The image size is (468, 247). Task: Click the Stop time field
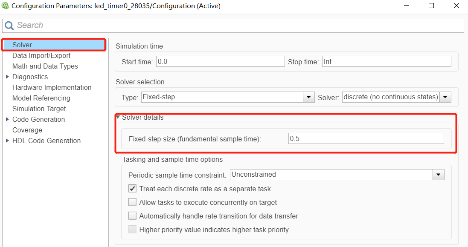click(x=386, y=61)
